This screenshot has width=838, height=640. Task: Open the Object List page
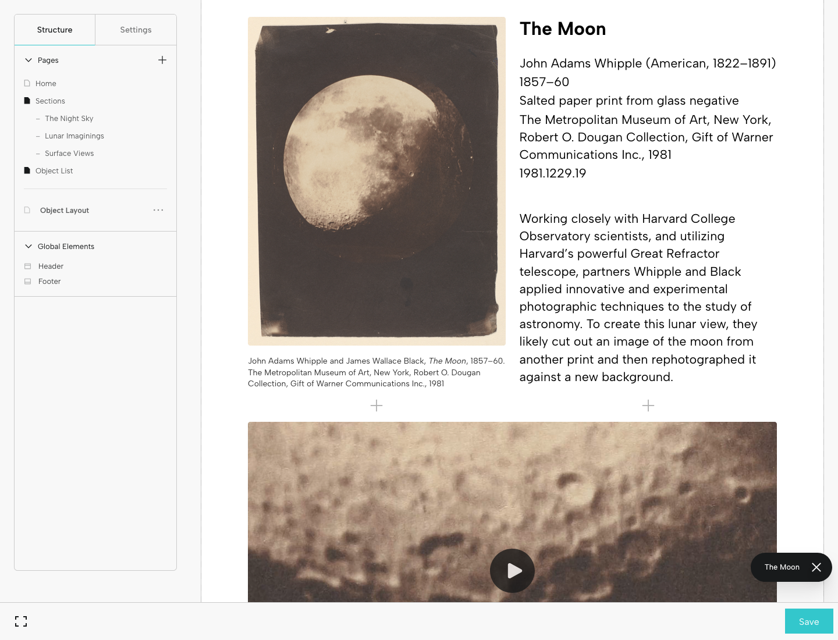pos(54,170)
